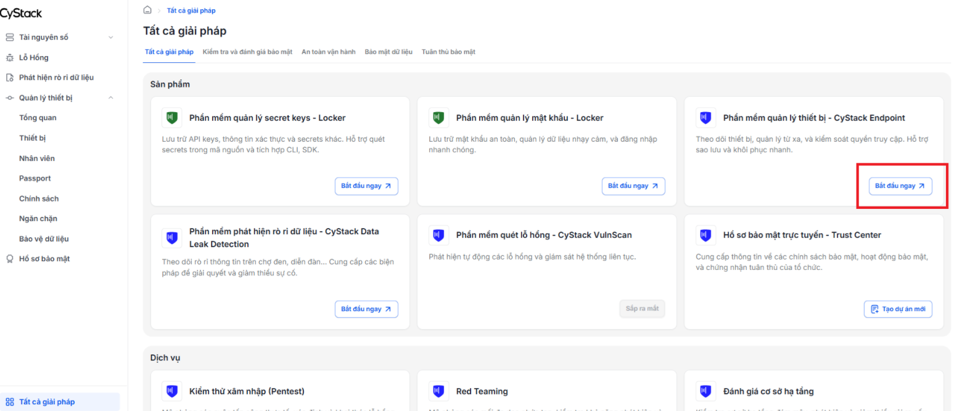Open Chính sách in the sidebar
Screen dimensions: 957x411
[39, 198]
